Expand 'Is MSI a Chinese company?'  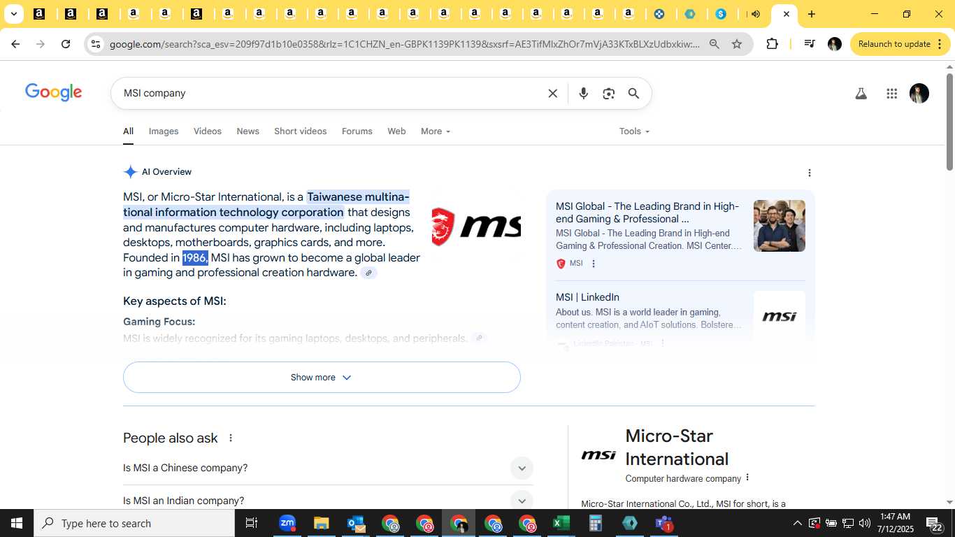(328, 468)
